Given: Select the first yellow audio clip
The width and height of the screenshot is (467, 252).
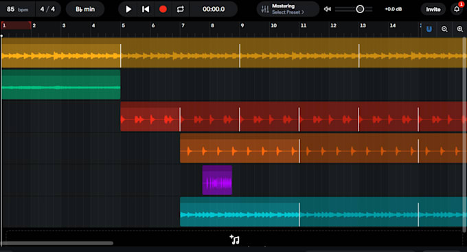Looking at the screenshot, I should tap(61, 53).
